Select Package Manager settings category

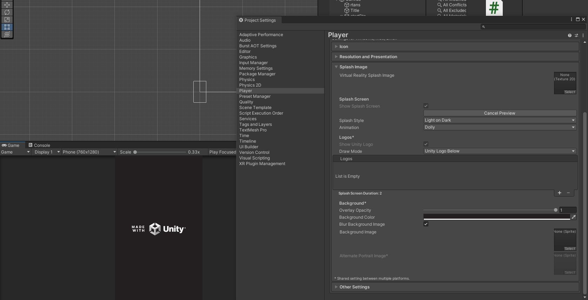pyautogui.click(x=257, y=74)
